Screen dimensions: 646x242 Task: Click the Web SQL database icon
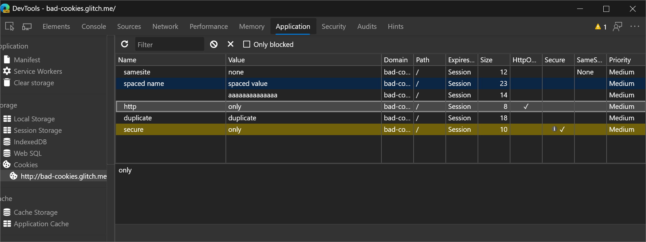pyautogui.click(x=7, y=153)
